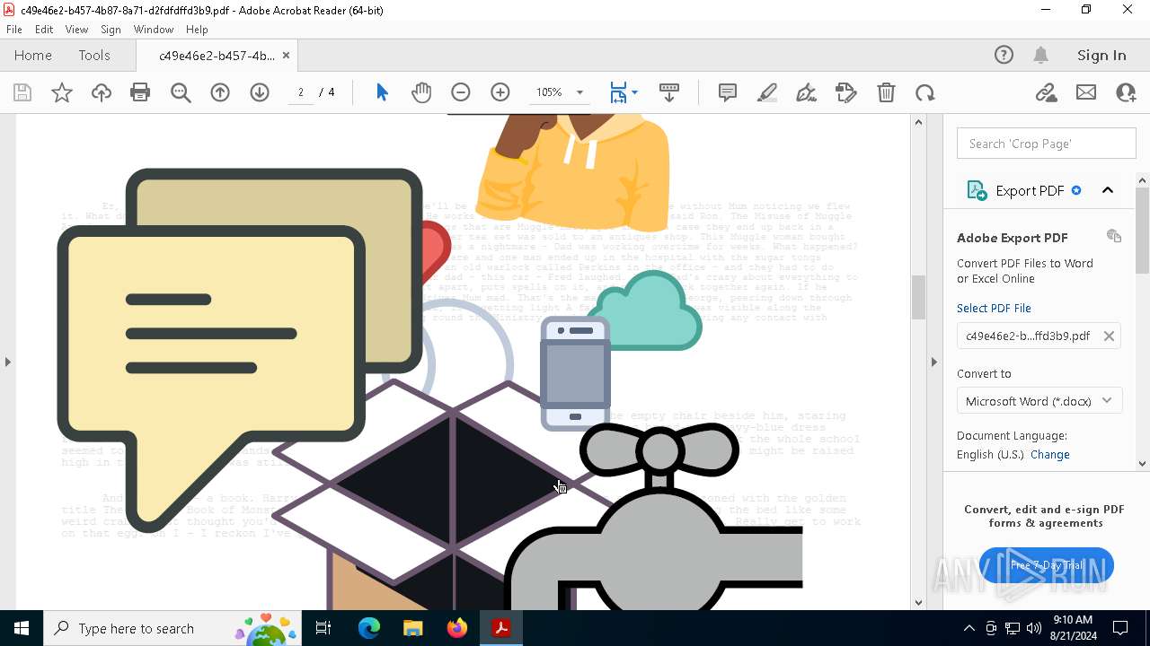Change the document language

[x=1050, y=454]
